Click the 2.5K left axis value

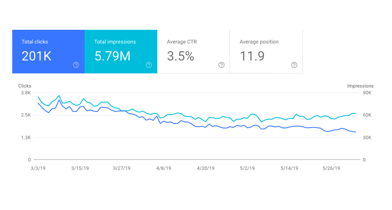tap(26, 115)
